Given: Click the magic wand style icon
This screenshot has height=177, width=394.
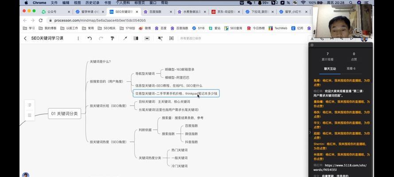Looking at the screenshot, I should (160, 38).
